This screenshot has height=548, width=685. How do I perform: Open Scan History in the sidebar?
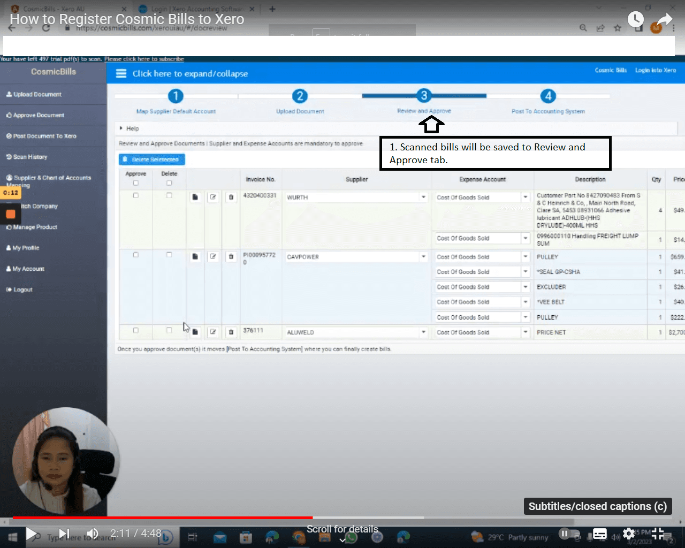pos(27,157)
